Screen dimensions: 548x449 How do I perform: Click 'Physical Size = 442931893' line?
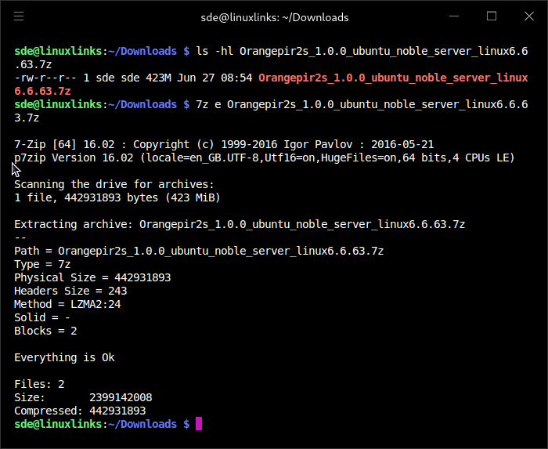pos(92,277)
